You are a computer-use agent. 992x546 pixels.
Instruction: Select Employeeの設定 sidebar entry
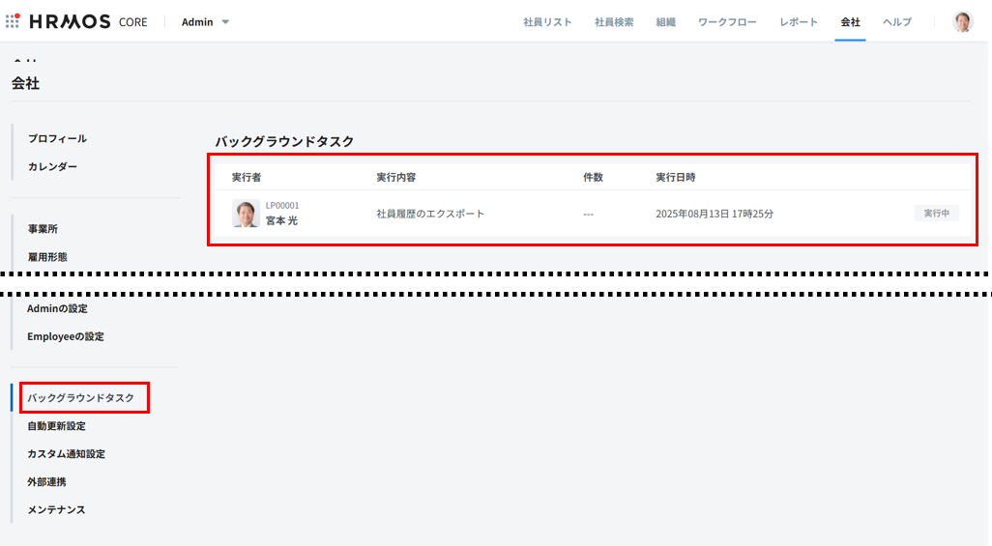[x=66, y=337]
